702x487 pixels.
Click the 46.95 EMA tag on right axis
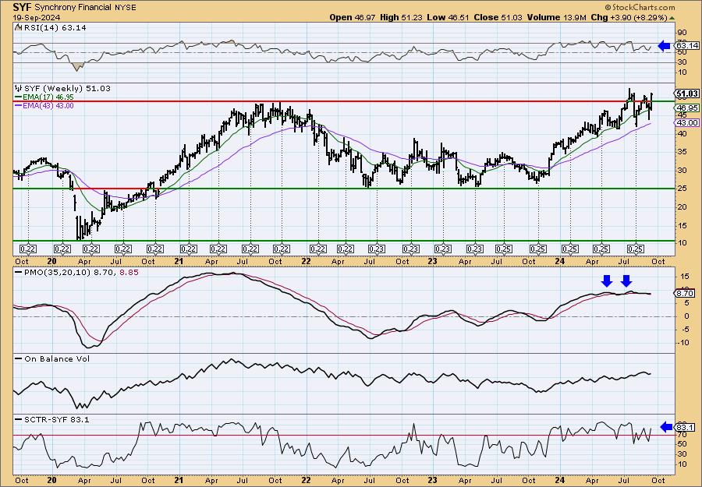pos(687,108)
